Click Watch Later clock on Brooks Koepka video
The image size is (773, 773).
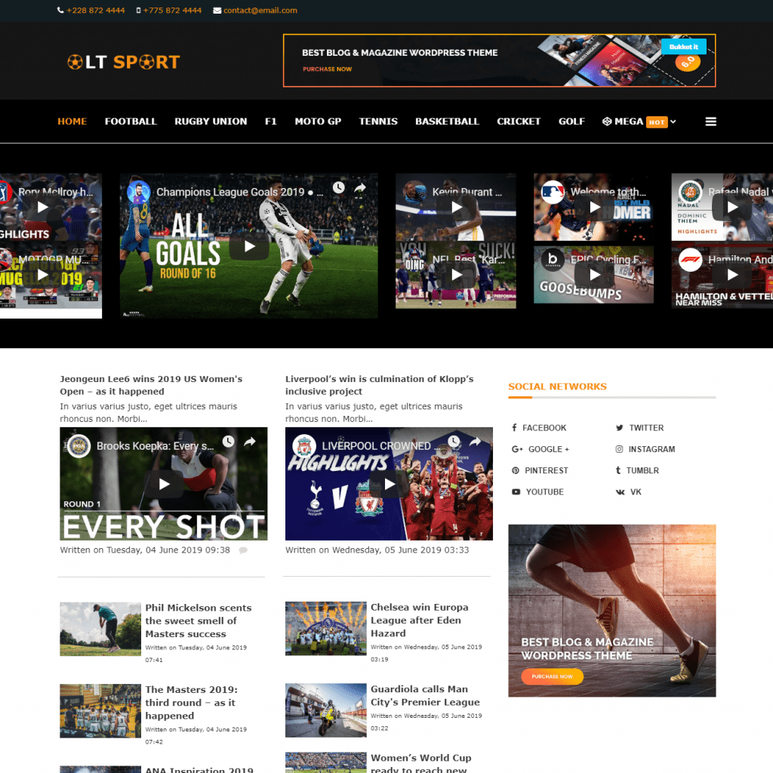pyautogui.click(x=228, y=442)
